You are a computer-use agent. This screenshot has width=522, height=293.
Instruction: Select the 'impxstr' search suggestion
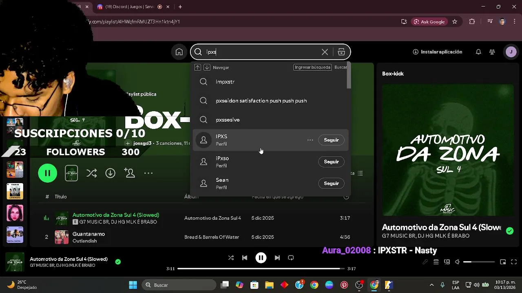[x=270, y=82]
